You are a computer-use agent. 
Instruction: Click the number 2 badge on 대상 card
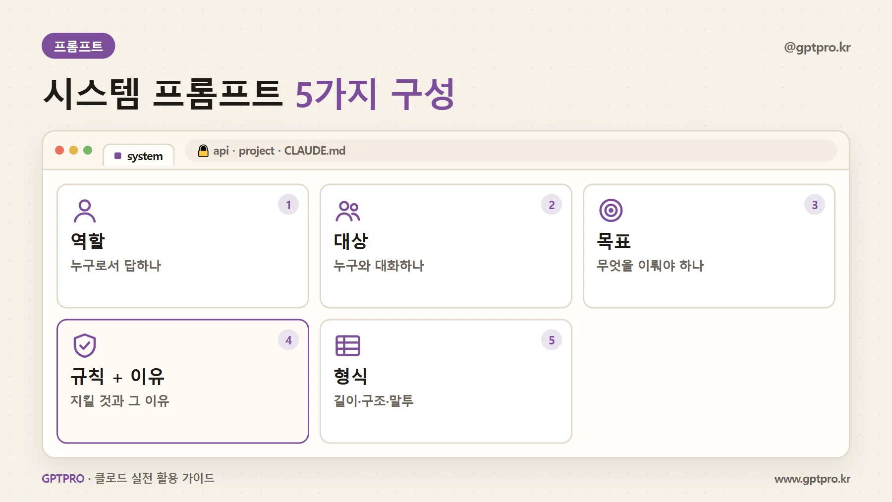click(552, 205)
